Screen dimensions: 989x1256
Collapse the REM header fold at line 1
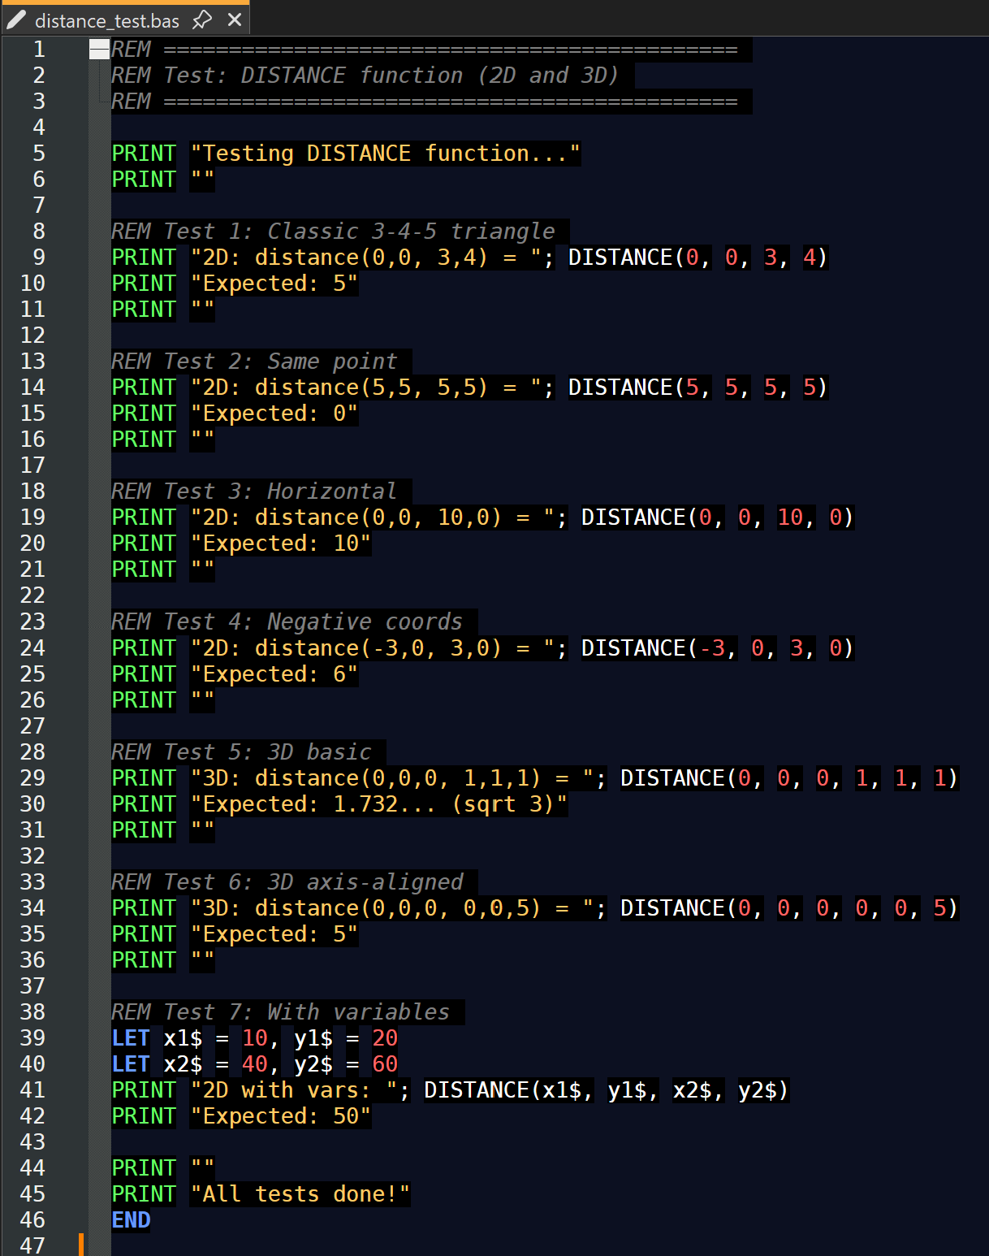(x=99, y=50)
